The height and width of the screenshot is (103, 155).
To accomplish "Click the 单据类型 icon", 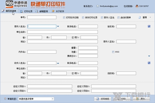I will (5, 99).
